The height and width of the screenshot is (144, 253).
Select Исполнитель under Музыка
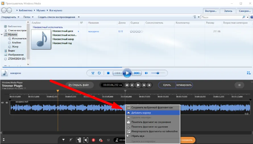pos(19,38)
